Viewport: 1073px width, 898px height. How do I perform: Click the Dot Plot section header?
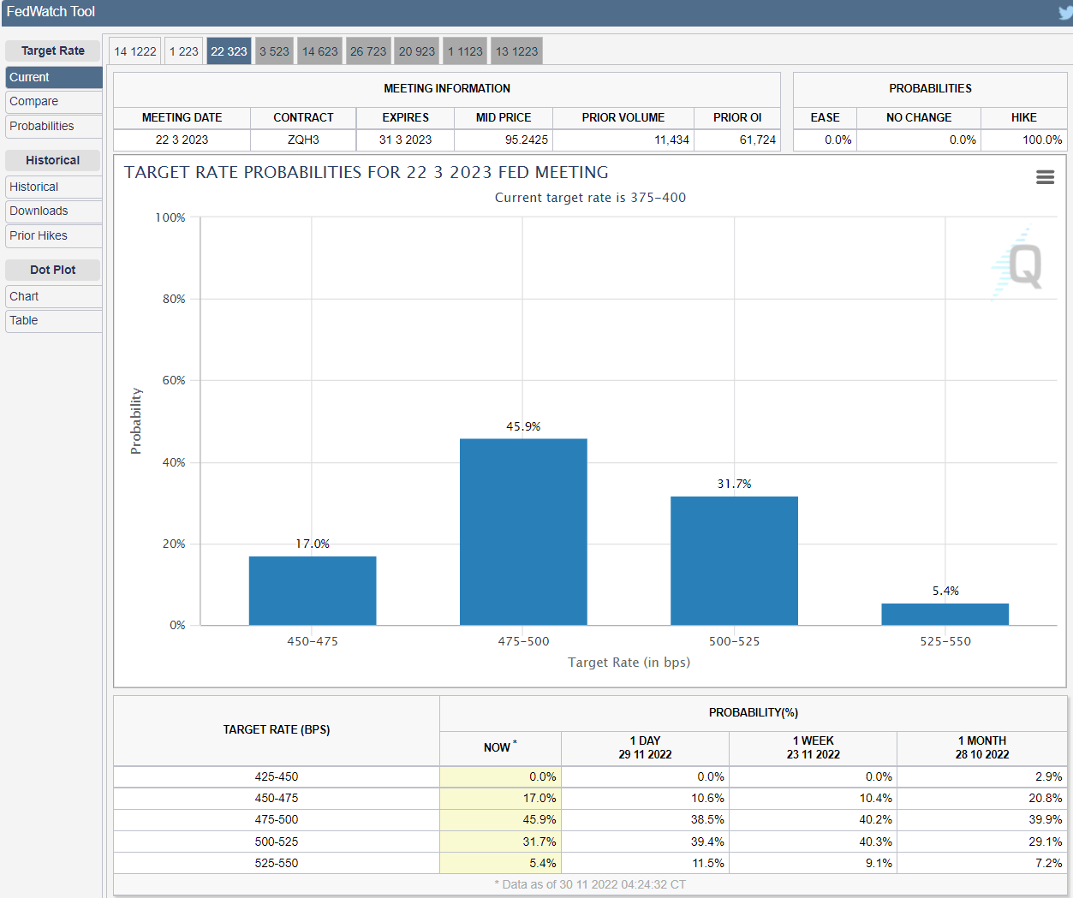pyautogui.click(x=53, y=270)
